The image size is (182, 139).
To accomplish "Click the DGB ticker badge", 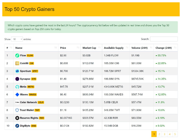I will [x=34, y=126].
